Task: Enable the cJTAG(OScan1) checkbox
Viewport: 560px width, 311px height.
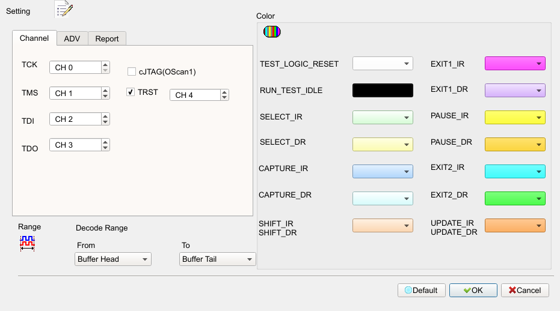Action: (x=131, y=71)
